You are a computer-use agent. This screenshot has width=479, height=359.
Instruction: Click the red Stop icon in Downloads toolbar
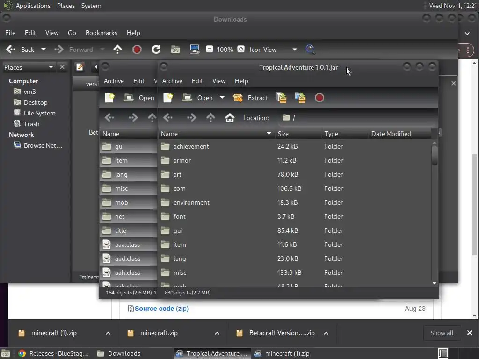(137, 50)
